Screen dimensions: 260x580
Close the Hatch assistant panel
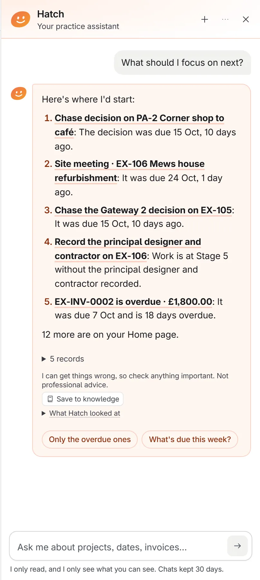click(246, 20)
